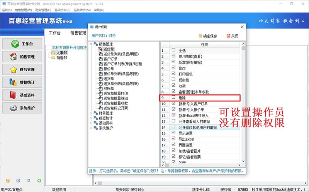The width and height of the screenshot is (309, 192).
Task: Click the lock icon beside 确定保存
Action: pyautogui.click(x=200, y=36)
